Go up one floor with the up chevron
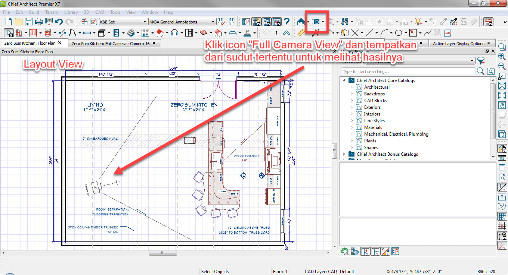Screen dimensions: 508x275 286,33
